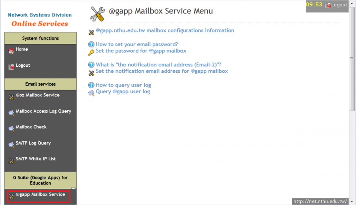The width and height of the screenshot is (356, 205).
Task: Click the Home house icon in sidebar
Action: (x=11, y=51)
